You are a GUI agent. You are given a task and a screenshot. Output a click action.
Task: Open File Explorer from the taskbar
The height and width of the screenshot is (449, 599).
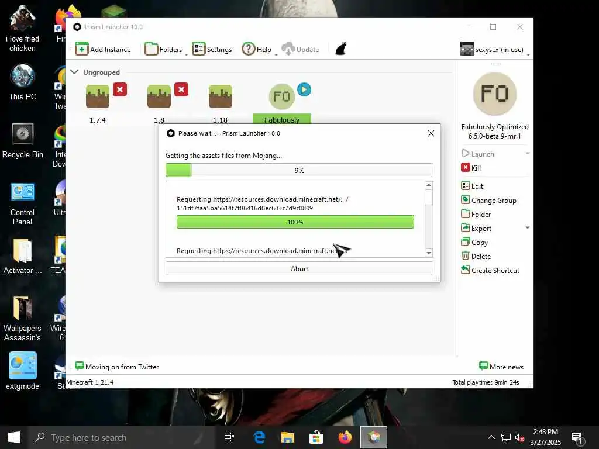[288, 437]
